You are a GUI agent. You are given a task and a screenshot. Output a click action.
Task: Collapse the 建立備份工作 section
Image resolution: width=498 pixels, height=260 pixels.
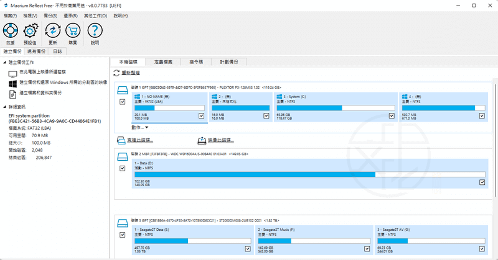(x=4, y=63)
